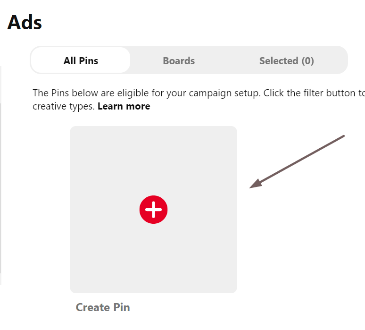Click the vertical bar at left edge

click(x=0, y=175)
